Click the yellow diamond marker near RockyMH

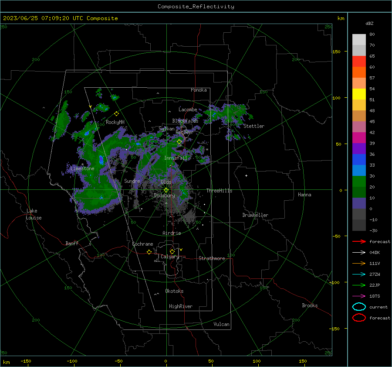(x=116, y=114)
